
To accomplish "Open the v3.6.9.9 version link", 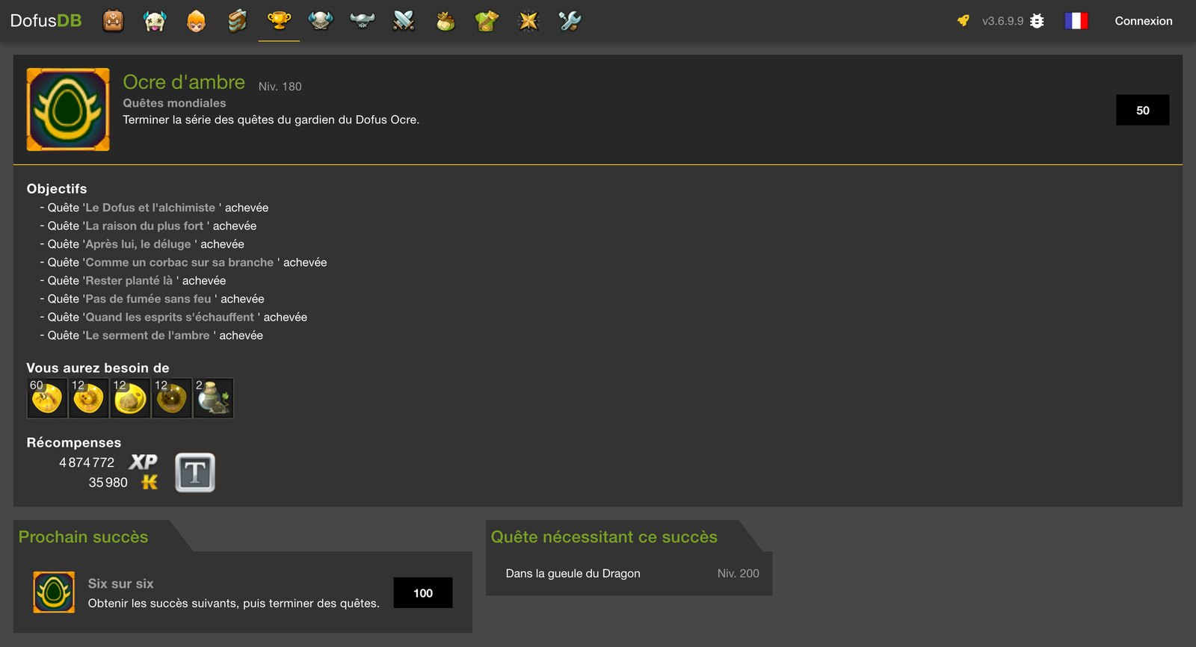I will [x=1002, y=21].
